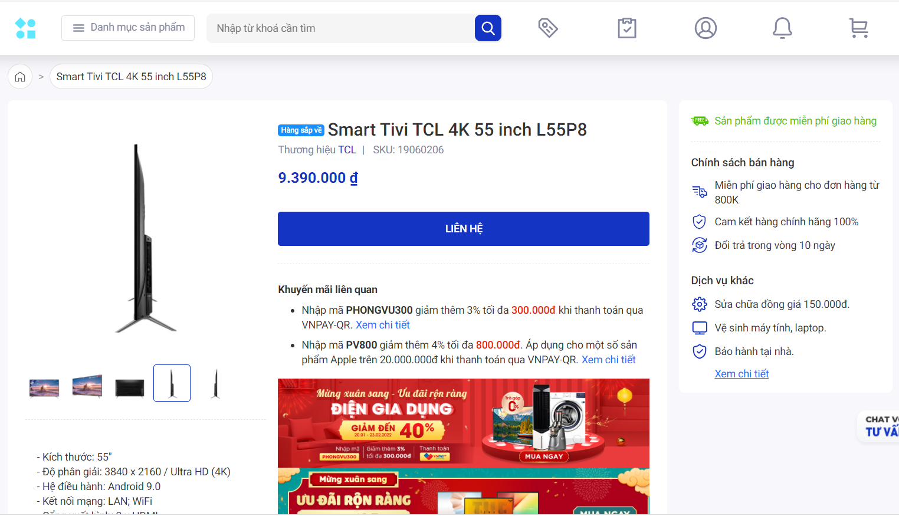The image size is (899, 516).
Task: Open the order tracking clipboard icon
Action: click(x=626, y=28)
